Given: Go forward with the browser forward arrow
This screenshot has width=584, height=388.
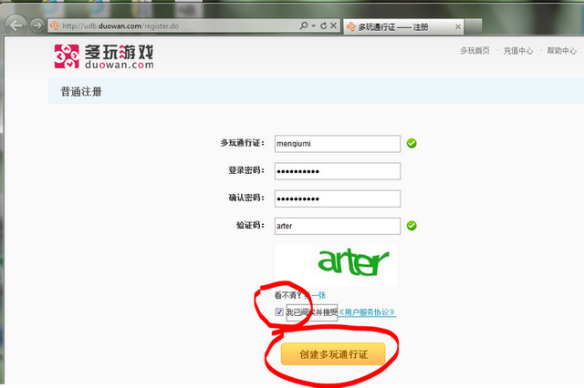Looking at the screenshot, I should 36,26.
